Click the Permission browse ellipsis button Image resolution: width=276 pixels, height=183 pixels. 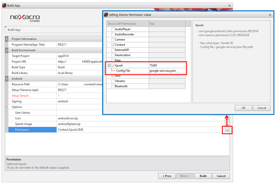(x=227, y=130)
